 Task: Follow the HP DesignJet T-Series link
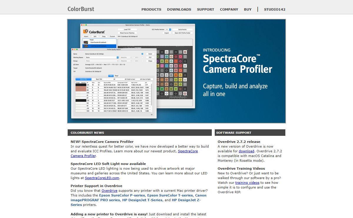[x=142, y=200]
